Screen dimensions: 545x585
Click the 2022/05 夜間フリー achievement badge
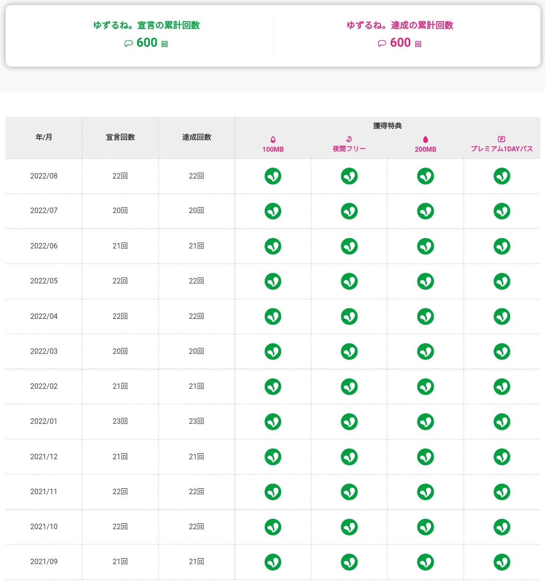coord(349,281)
